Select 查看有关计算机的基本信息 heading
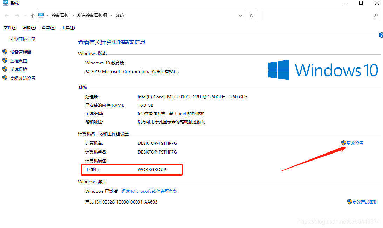 click(112, 42)
